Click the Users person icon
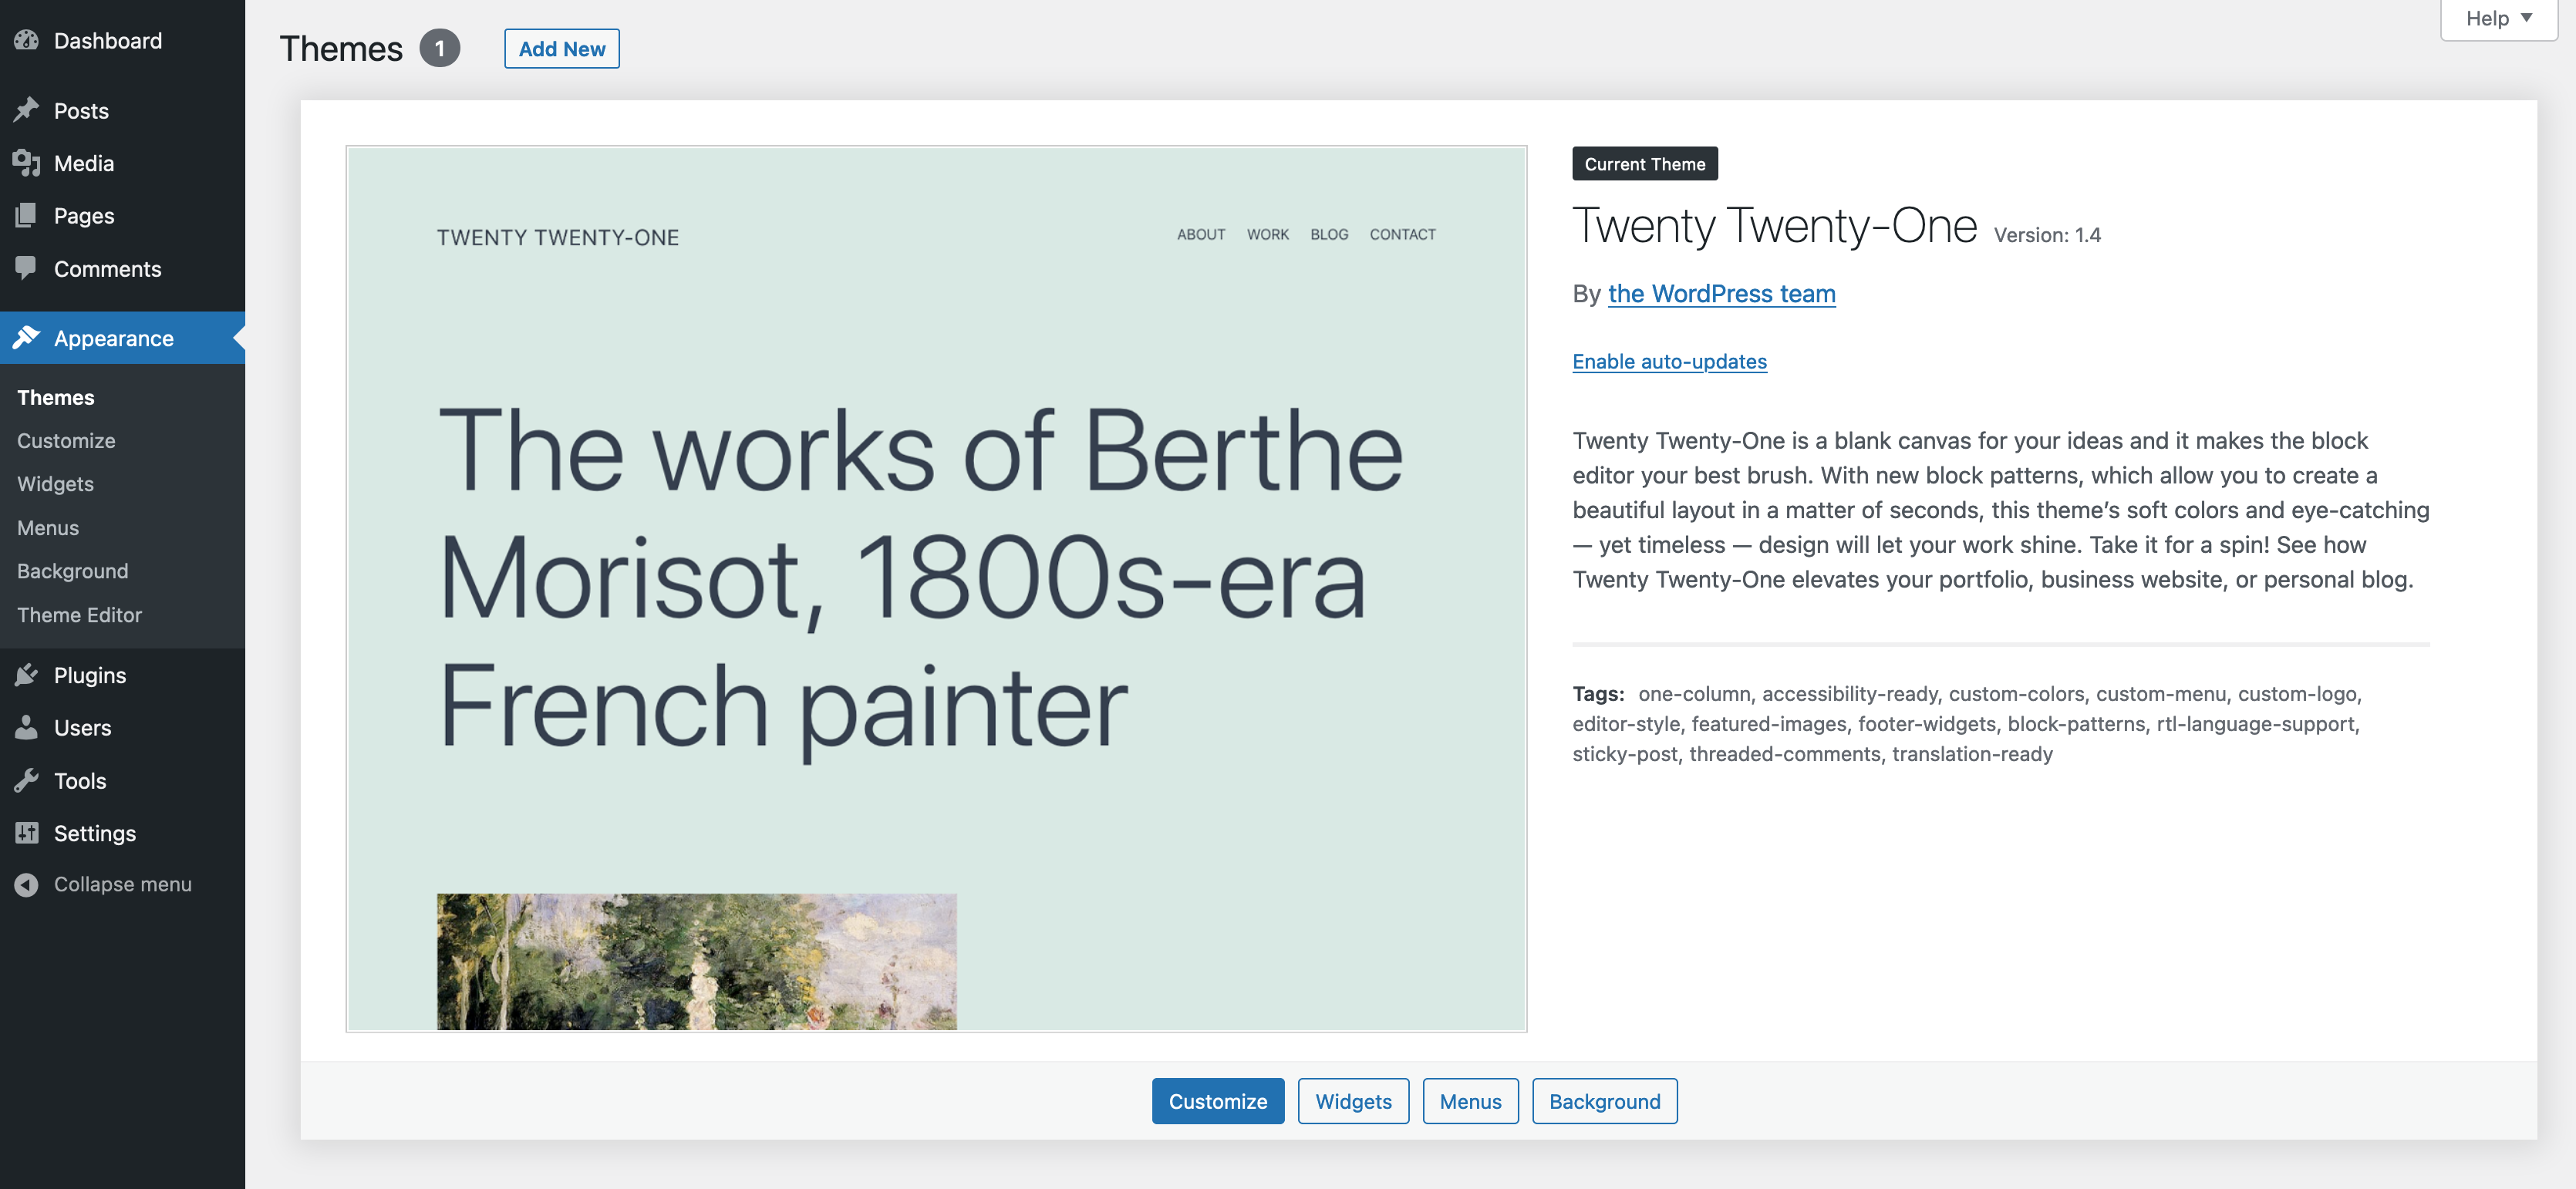2576x1189 pixels. pyautogui.click(x=27, y=727)
